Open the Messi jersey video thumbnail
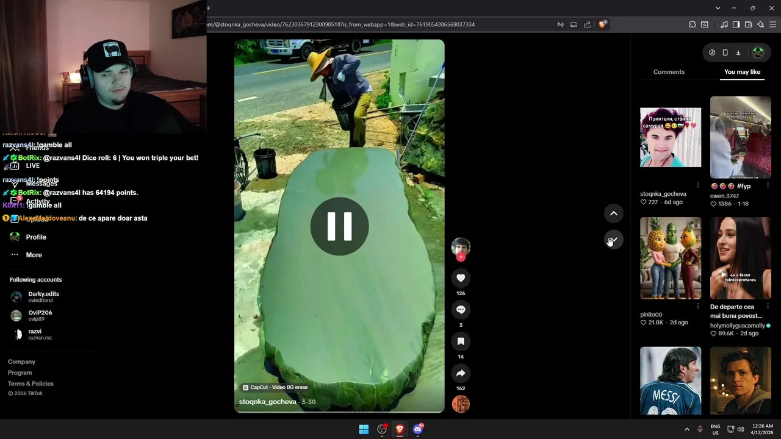 (671, 380)
